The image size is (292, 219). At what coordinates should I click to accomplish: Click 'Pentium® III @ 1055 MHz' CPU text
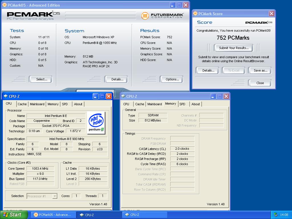tap(100, 43)
